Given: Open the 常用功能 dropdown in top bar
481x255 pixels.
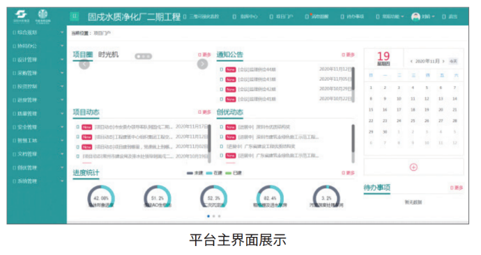Looking at the screenshot, I should [390, 17].
